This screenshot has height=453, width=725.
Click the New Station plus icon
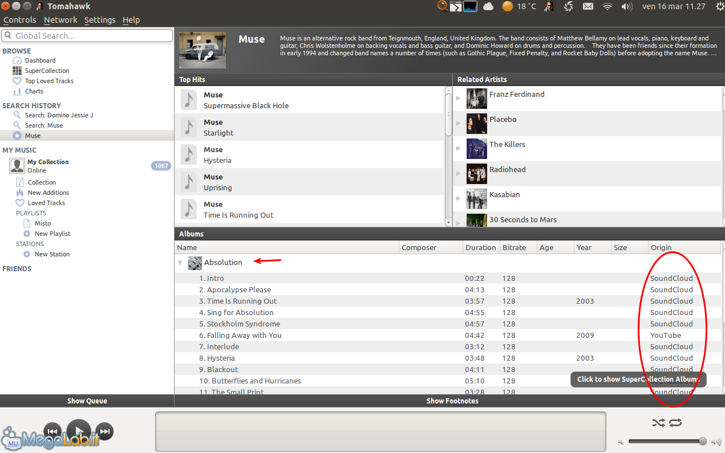pos(27,254)
